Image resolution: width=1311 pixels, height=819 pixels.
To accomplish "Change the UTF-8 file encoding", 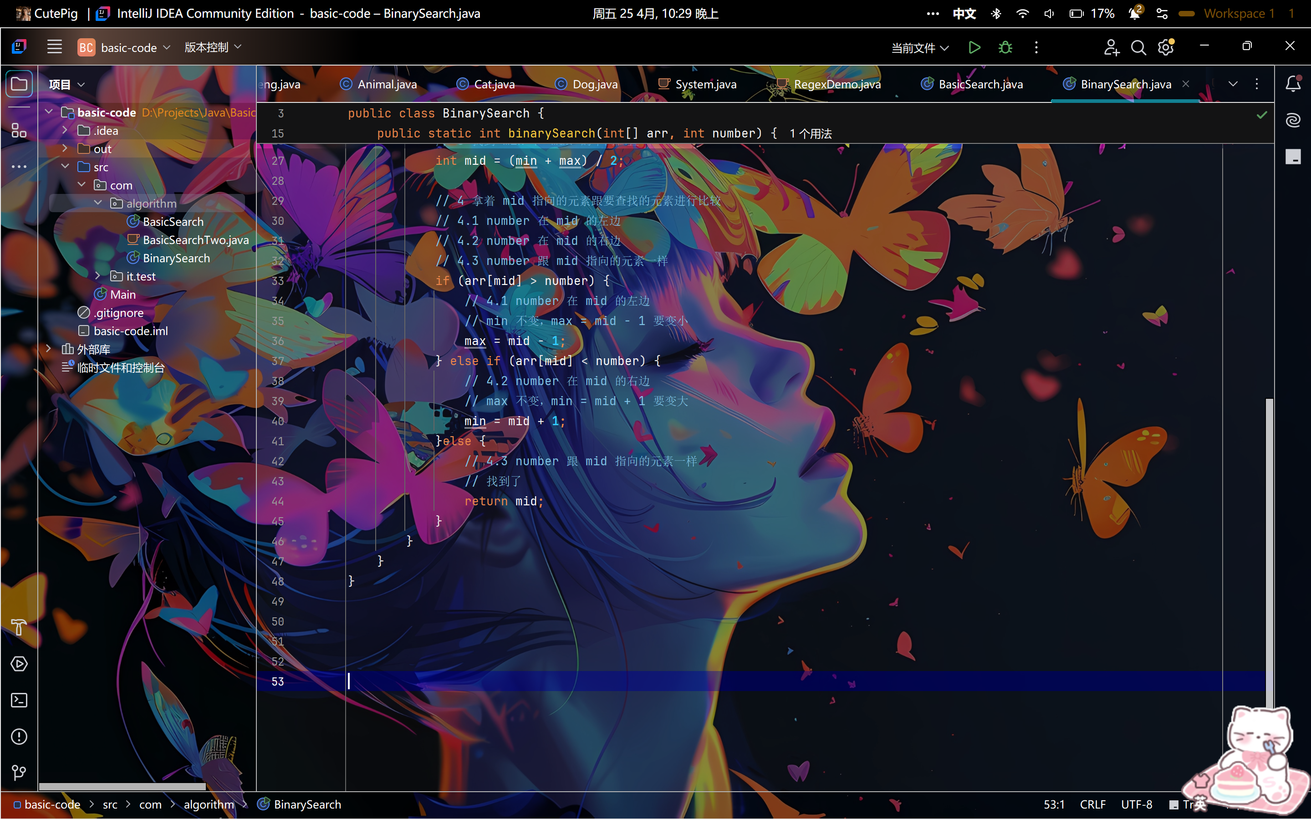I will click(x=1137, y=805).
